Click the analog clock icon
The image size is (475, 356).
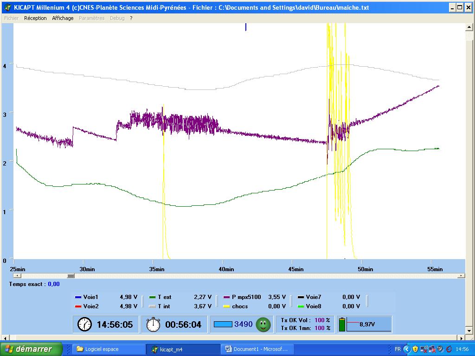coord(84,324)
